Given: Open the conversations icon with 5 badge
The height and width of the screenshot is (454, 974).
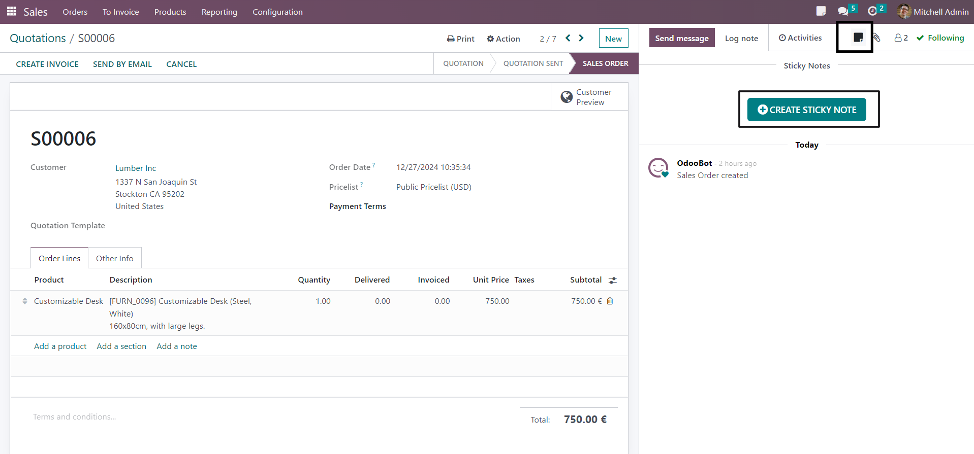Looking at the screenshot, I should 847,10.
